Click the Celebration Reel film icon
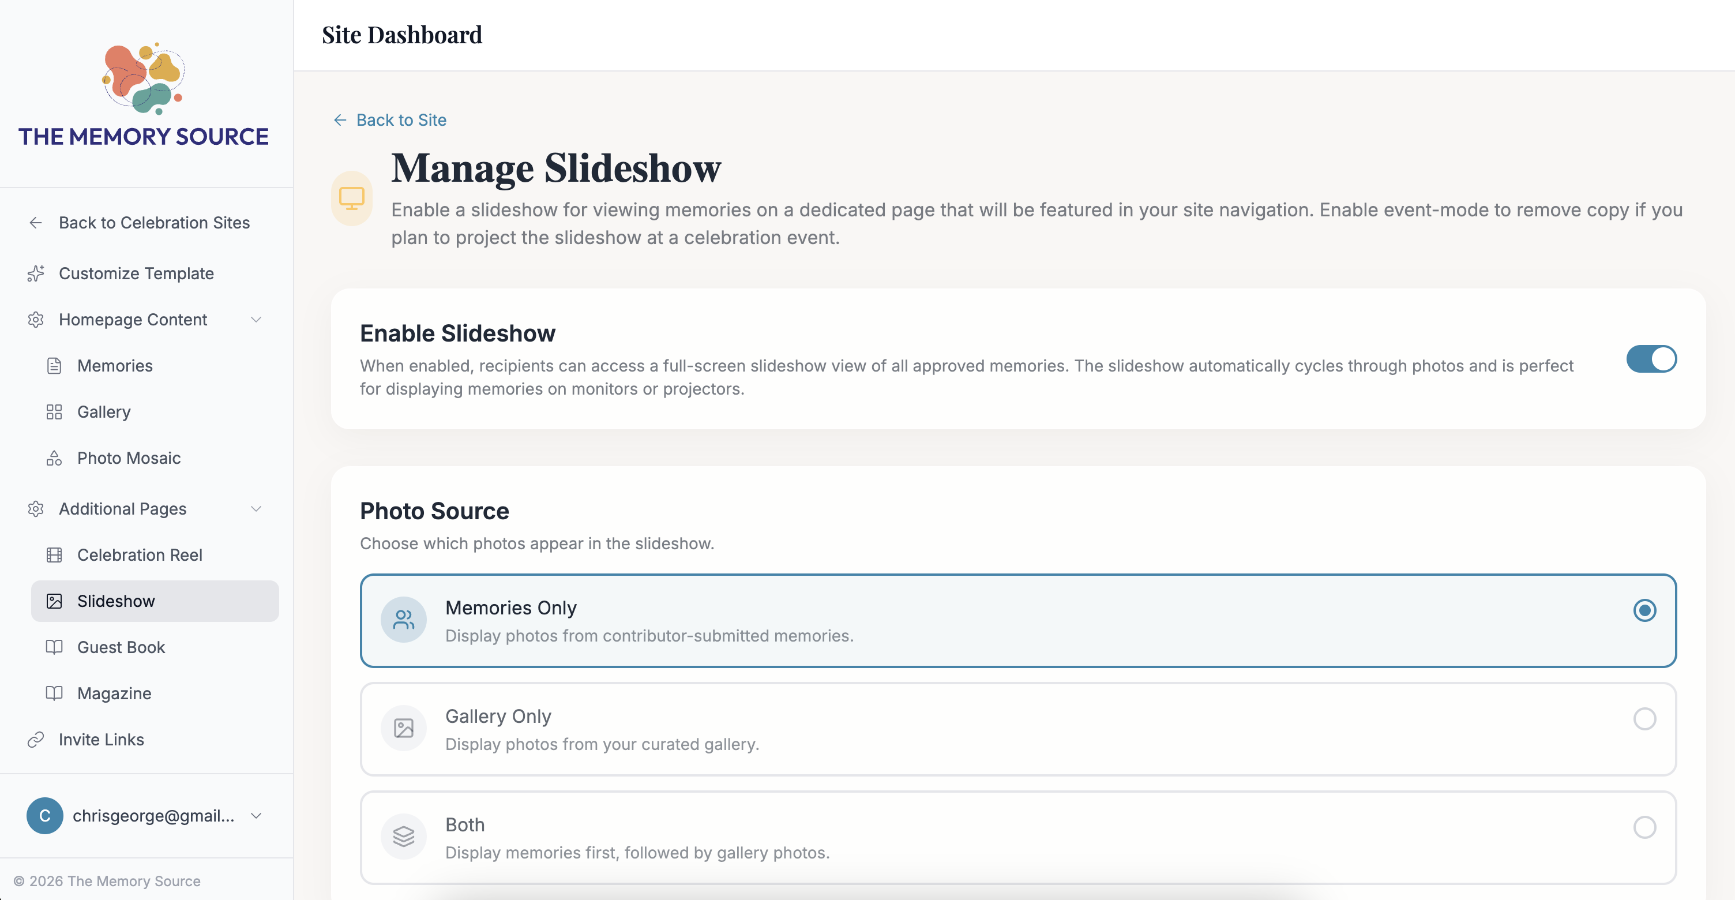 pos(55,555)
